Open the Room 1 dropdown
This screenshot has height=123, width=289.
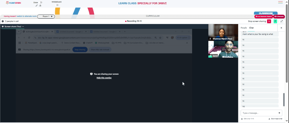click(46, 16)
